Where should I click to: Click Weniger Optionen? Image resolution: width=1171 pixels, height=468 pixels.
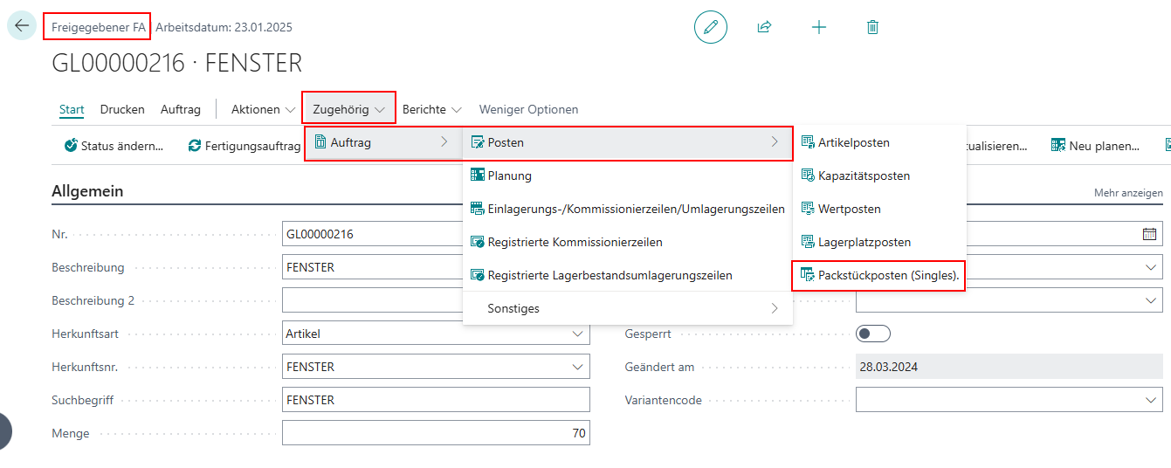[x=528, y=109]
